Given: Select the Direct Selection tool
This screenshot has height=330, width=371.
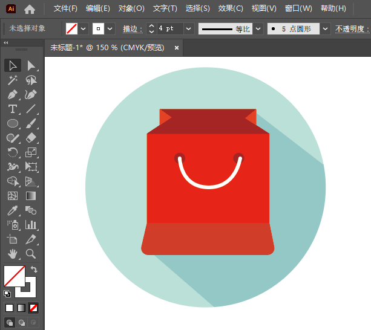Looking at the screenshot, I should tap(31, 65).
